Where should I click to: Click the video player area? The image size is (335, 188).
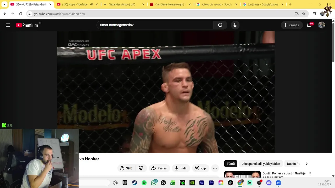[x=166, y=92]
